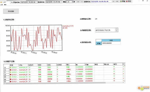Open the end time 15:27:36 dropdown

tap(61, 2)
